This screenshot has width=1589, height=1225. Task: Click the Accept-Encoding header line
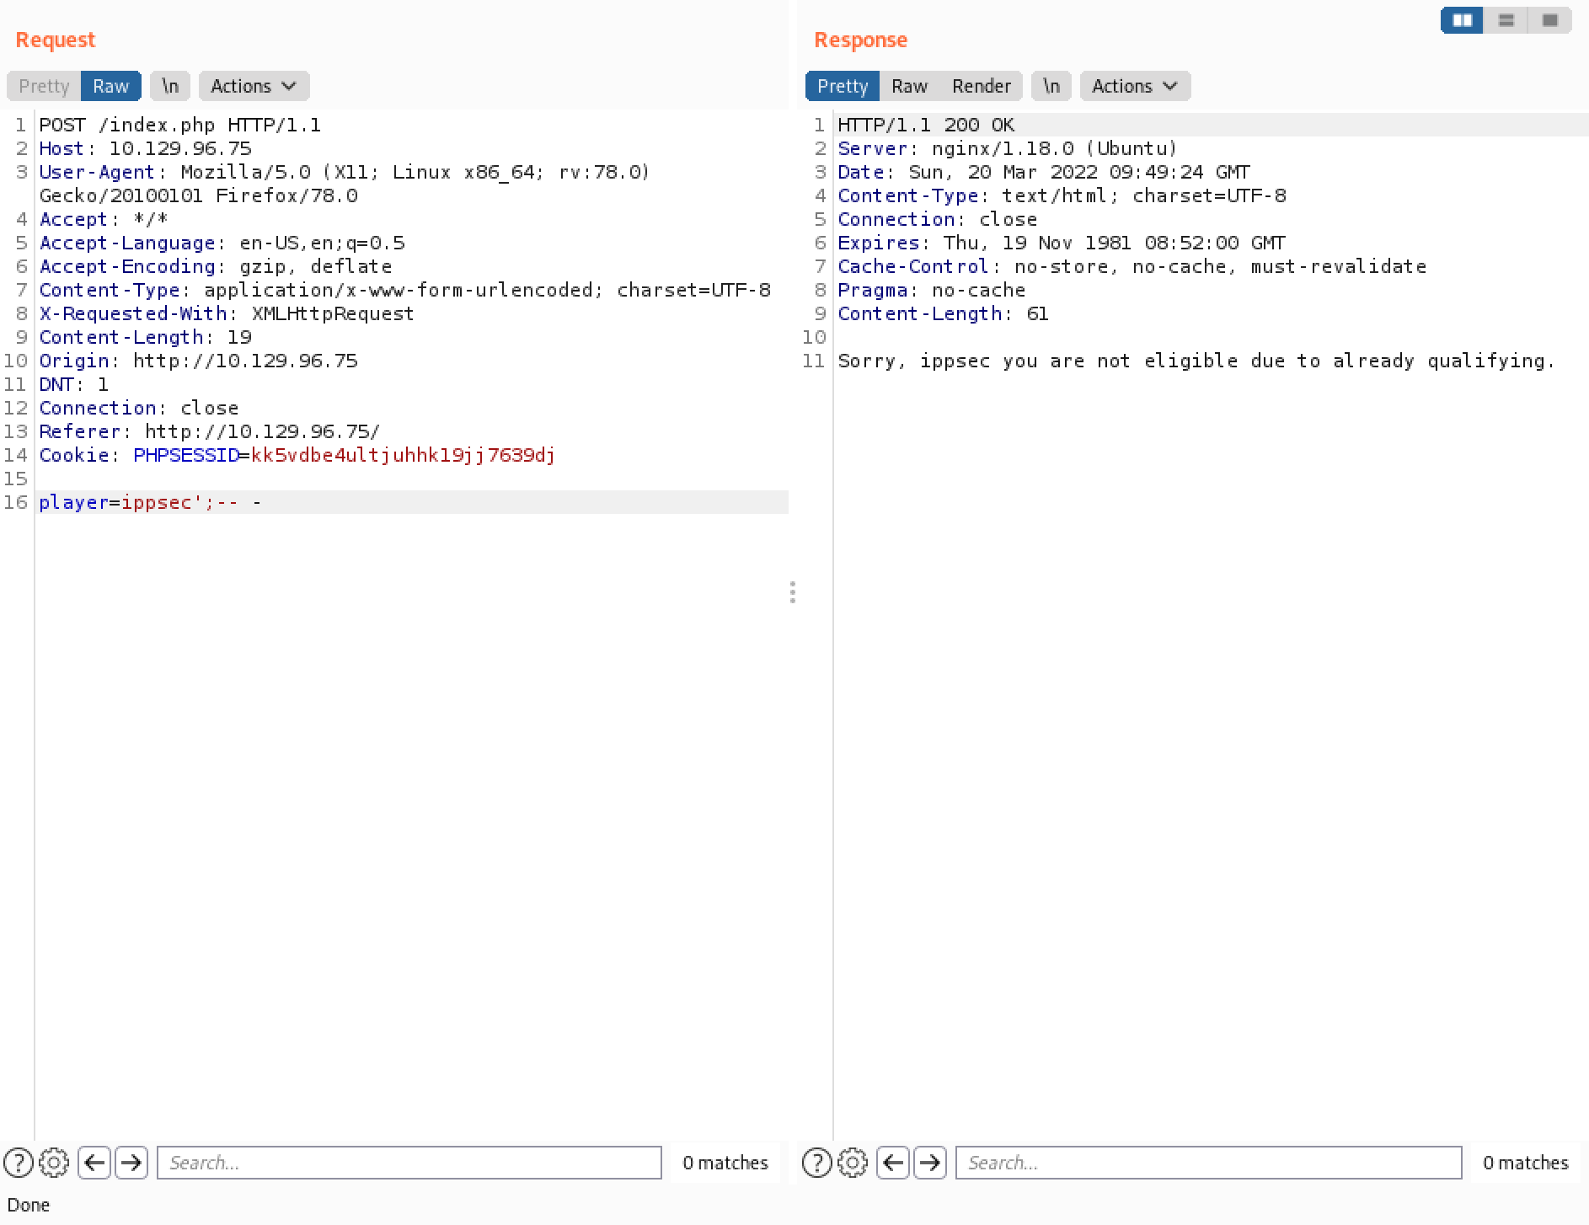point(216,266)
